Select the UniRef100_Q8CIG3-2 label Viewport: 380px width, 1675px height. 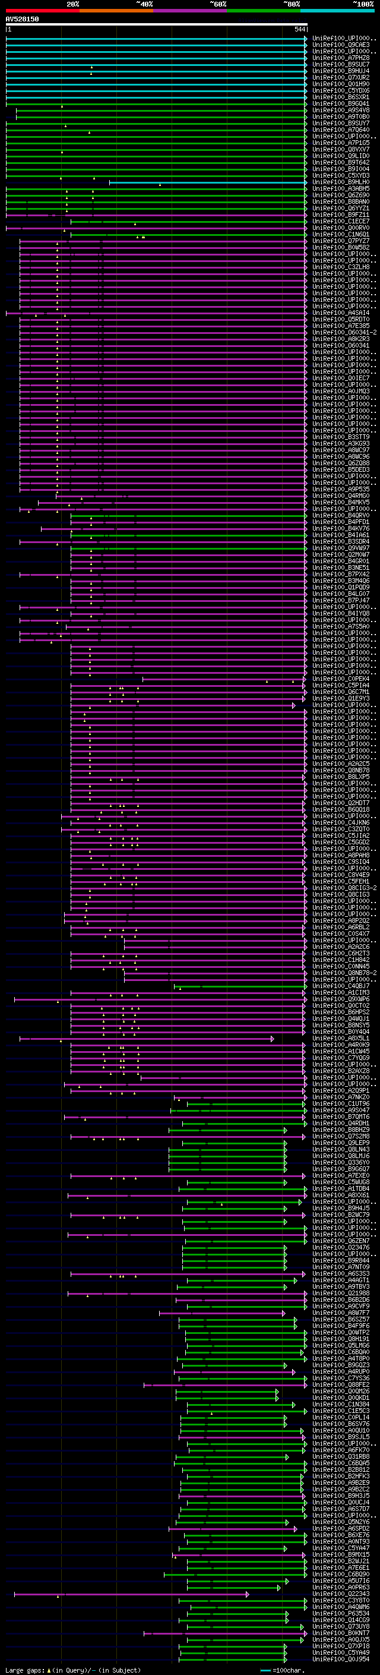tap(344, 888)
